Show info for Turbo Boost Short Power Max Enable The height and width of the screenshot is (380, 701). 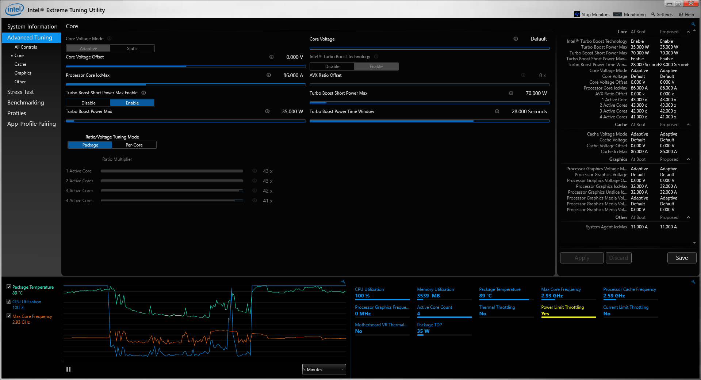(143, 93)
